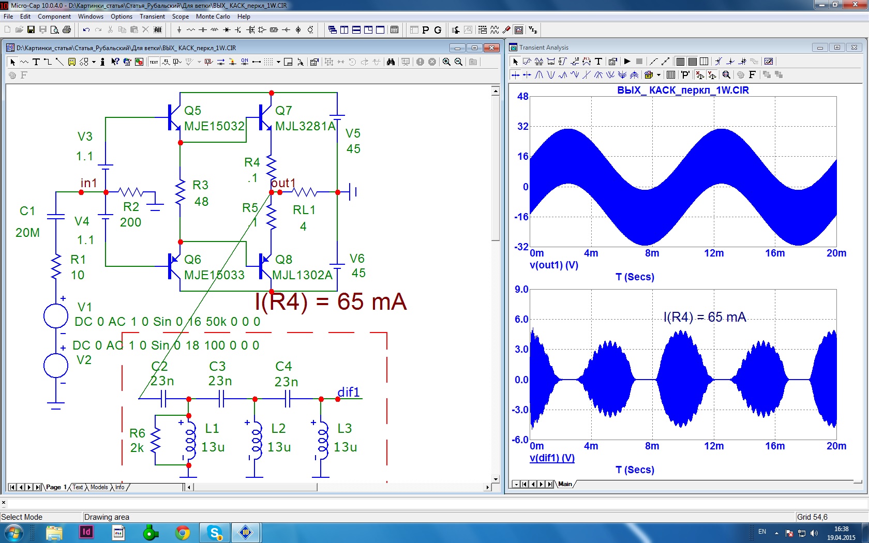Open Google Chrome from the taskbar
This screenshot has height=543, width=869.
(183, 533)
